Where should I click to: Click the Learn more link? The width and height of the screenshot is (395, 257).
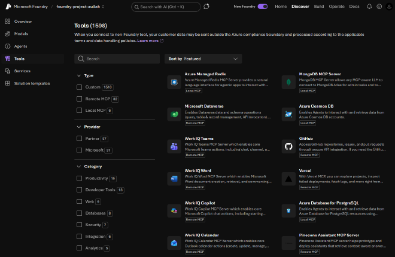[x=148, y=41]
